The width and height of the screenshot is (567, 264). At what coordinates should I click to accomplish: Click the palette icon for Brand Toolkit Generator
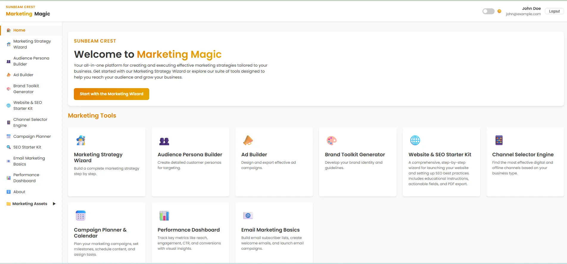point(331,140)
